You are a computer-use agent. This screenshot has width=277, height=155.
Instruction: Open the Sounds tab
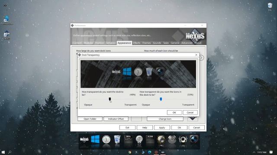(157, 43)
